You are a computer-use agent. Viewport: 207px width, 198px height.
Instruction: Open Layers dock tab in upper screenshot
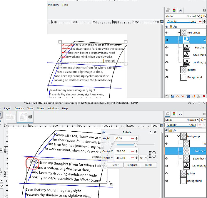pyautogui.click(x=168, y=10)
